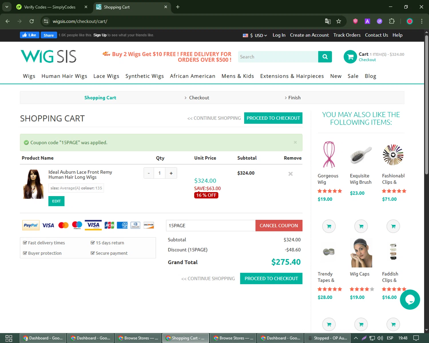Bookmark this page with star icon
This screenshot has height=343, width=429.
point(339,21)
